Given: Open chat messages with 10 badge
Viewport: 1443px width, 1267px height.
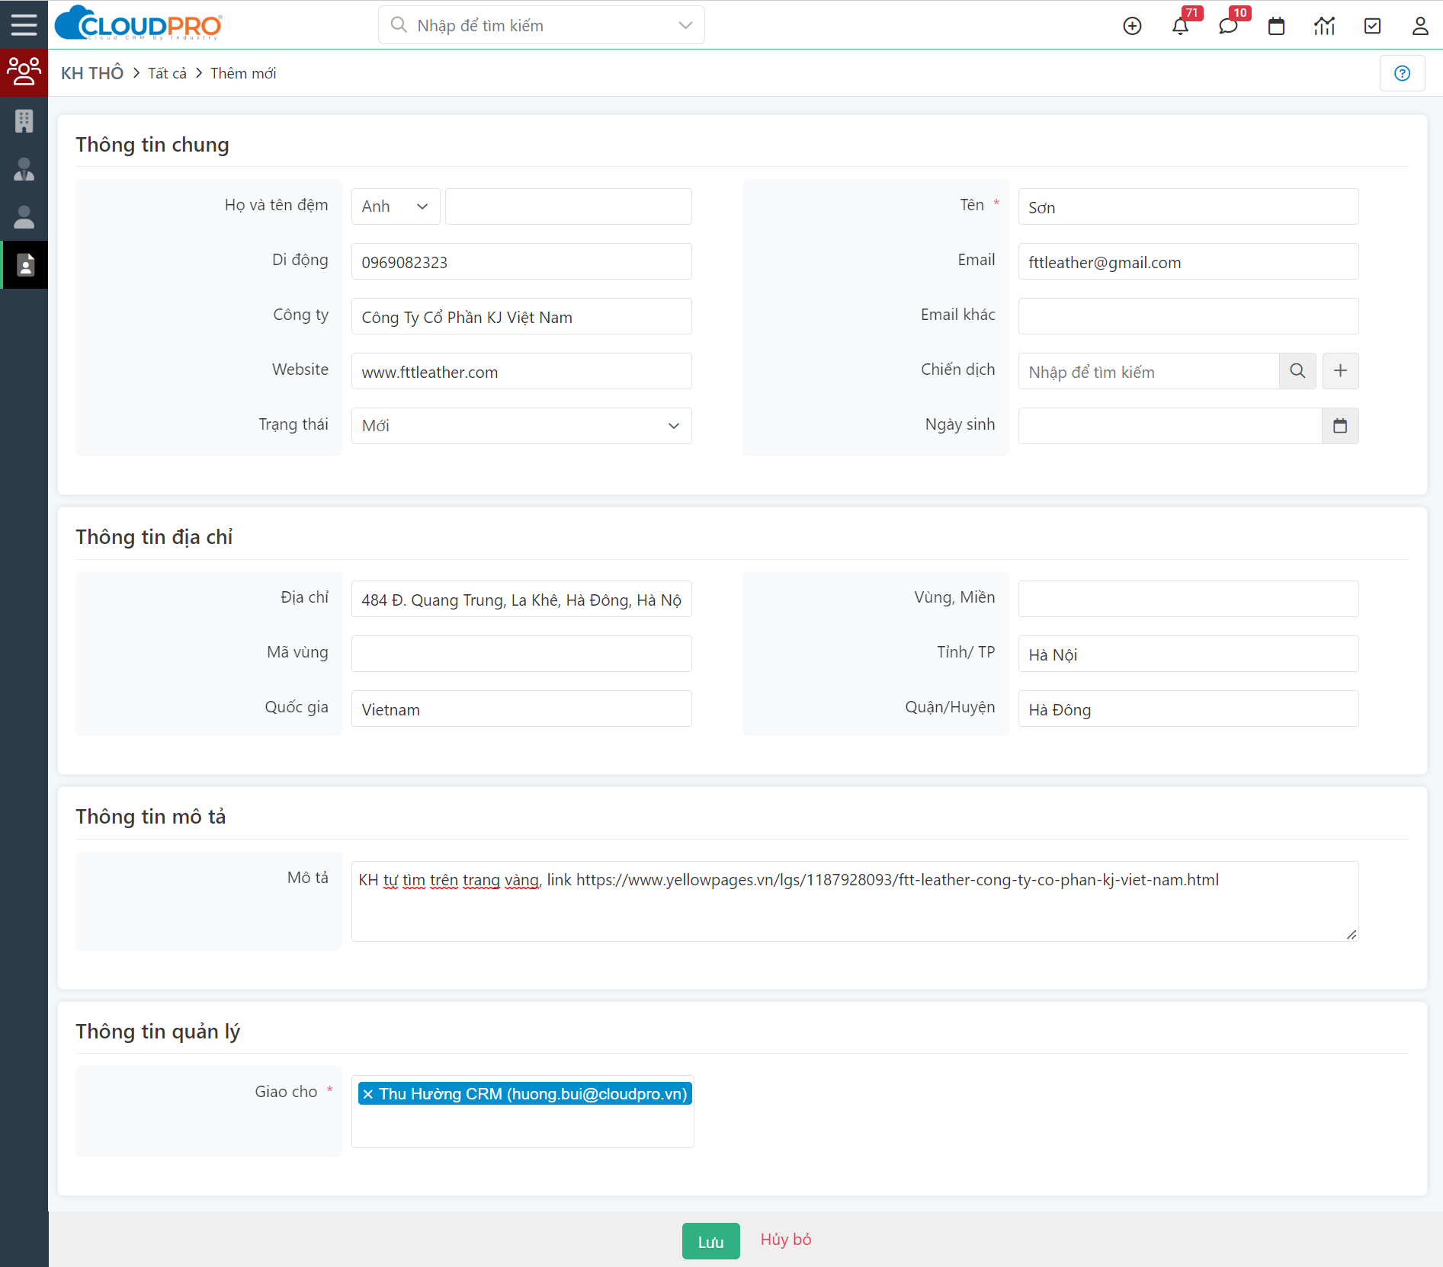Looking at the screenshot, I should [x=1228, y=26].
